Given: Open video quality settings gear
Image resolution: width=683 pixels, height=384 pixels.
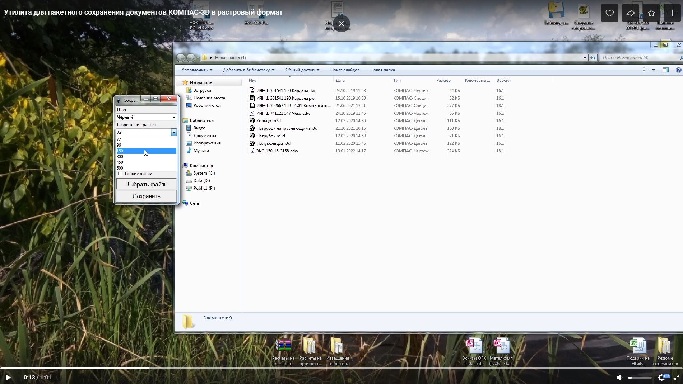Looking at the screenshot, I should coord(662,377).
